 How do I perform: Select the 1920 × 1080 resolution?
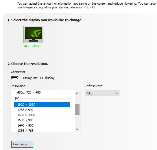pos(42,105)
